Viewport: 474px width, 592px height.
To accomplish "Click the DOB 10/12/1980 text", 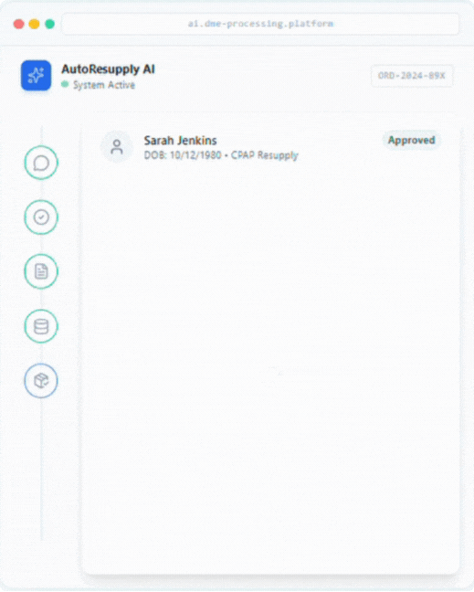I will [183, 155].
